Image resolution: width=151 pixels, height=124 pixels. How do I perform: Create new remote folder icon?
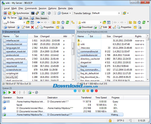tap(135, 27)
